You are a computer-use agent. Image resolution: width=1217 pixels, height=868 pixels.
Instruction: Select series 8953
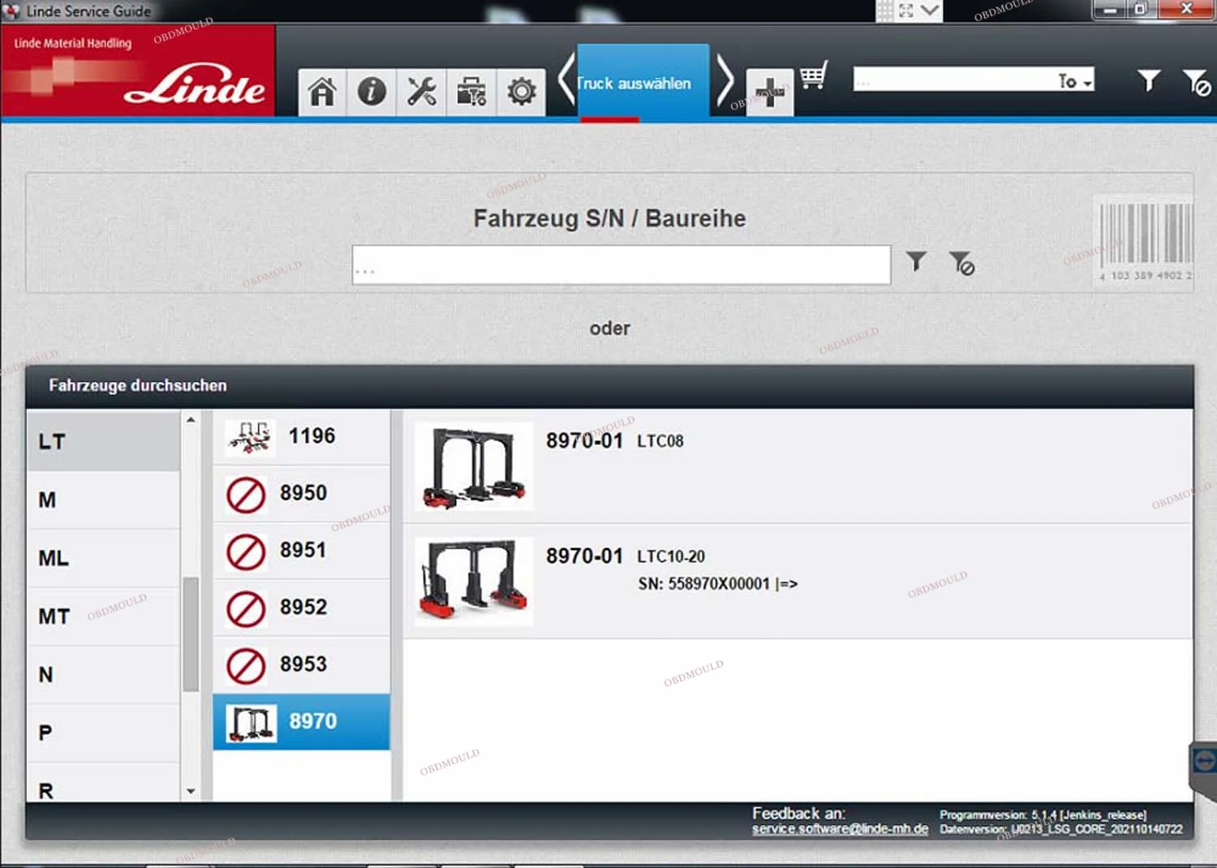(x=301, y=664)
